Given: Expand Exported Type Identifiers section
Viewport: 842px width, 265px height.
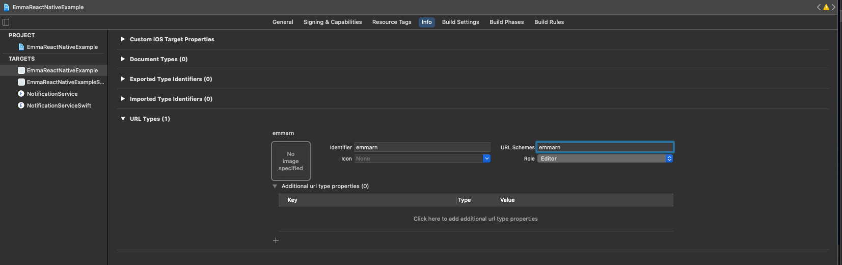Looking at the screenshot, I should pos(123,79).
